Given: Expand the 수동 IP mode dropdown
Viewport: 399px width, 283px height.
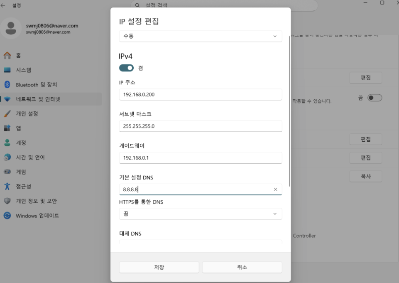Looking at the screenshot, I should coord(200,36).
